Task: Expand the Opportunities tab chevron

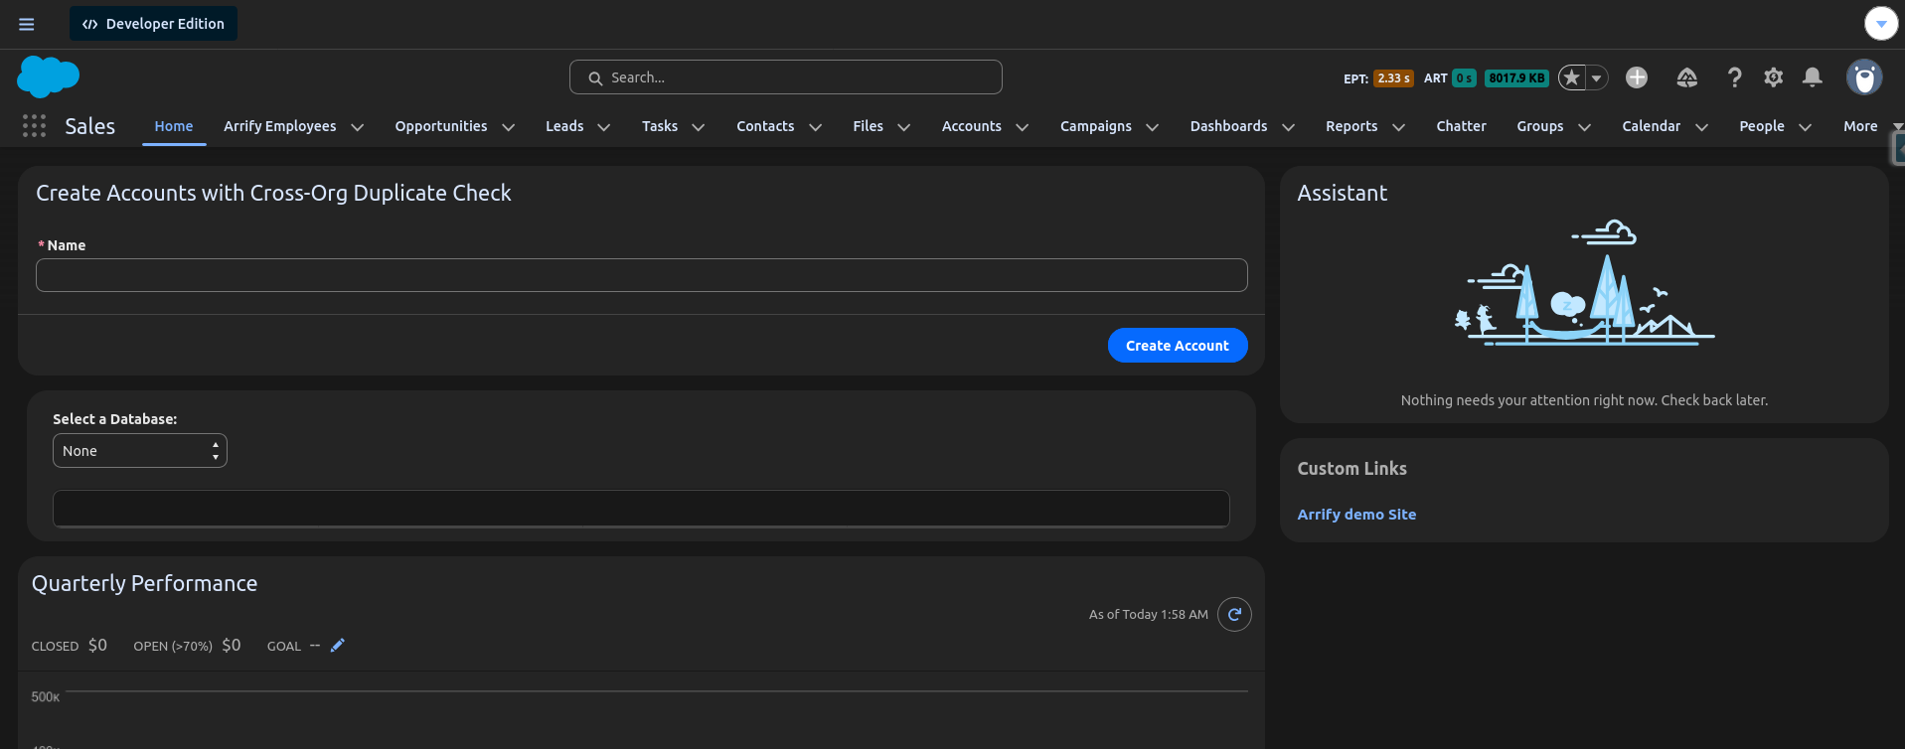Action: pos(509,127)
